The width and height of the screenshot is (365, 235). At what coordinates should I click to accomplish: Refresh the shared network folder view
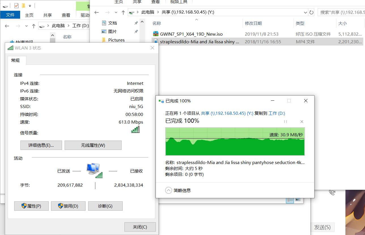(x=312, y=12)
